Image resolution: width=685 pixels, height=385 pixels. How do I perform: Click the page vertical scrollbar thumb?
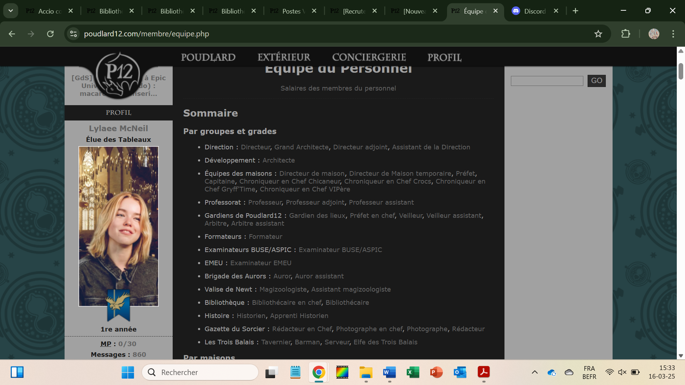pos(681,71)
